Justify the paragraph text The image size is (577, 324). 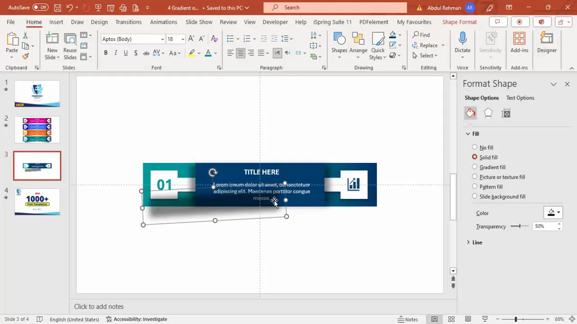coord(261,53)
